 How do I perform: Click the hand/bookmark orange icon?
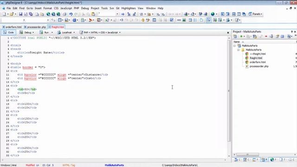tap(142, 20)
